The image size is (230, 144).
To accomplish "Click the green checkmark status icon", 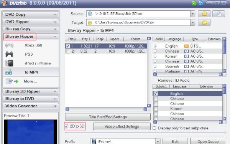I will point(194,3).
